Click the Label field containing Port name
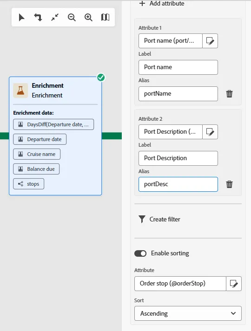This screenshot has width=251, height=331. [x=178, y=67]
